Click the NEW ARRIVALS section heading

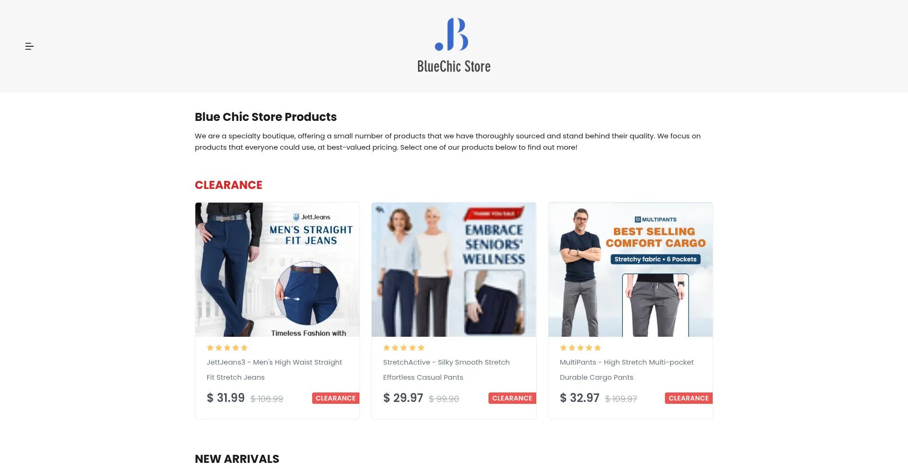click(237, 459)
